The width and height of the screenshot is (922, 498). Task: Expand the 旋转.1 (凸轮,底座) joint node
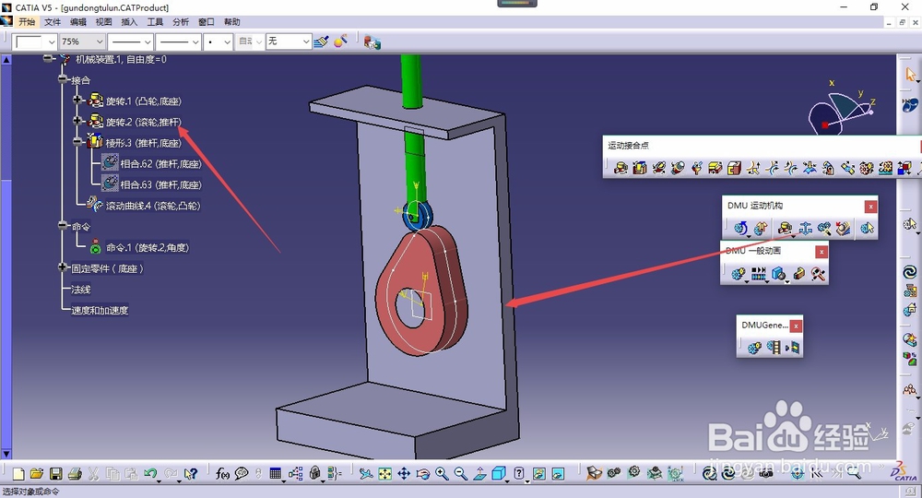click(77, 100)
